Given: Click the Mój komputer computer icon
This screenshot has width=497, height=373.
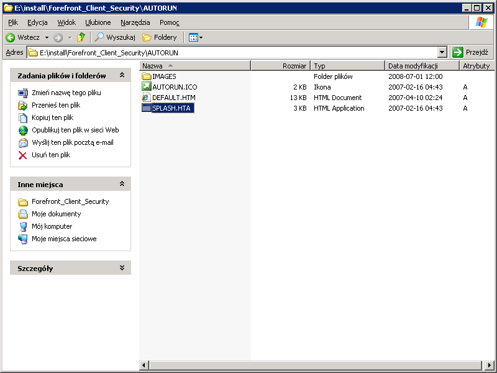Looking at the screenshot, I should coord(23,226).
